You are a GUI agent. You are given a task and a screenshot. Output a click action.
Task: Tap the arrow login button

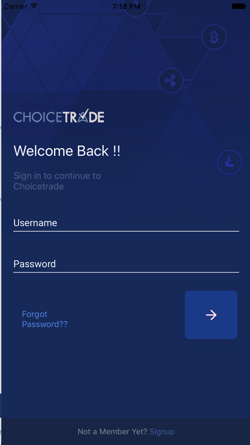pyautogui.click(x=211, y=315)
